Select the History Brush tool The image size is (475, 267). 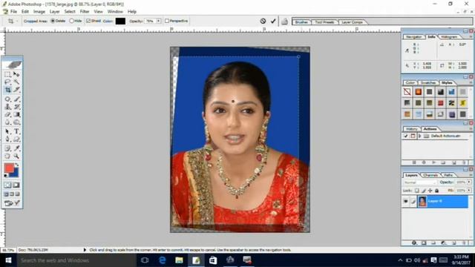click(x=16, y=107)
